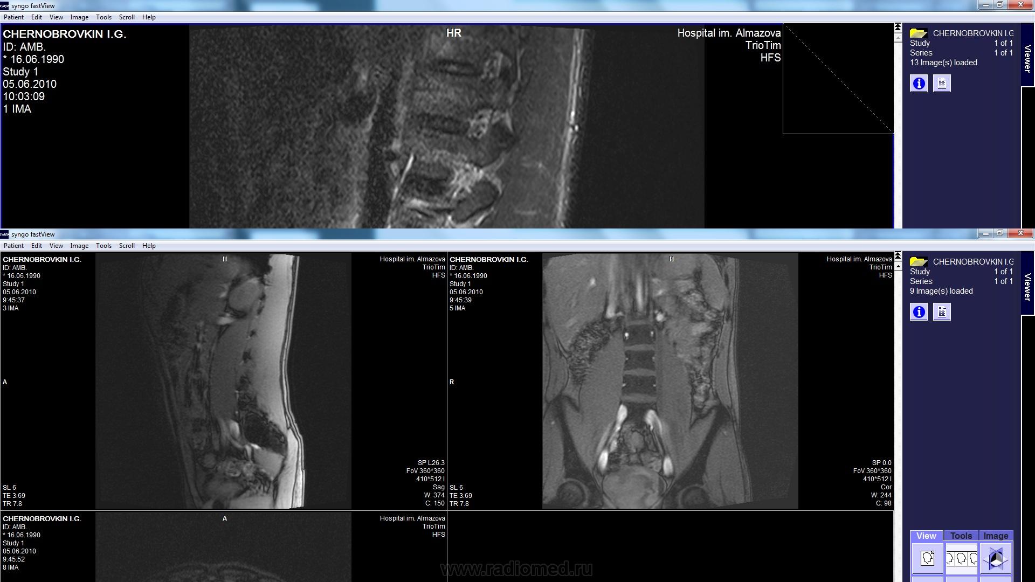Jump to first image with top double-arrow
Screen dimensions: 1035x582
click(898, 27)
